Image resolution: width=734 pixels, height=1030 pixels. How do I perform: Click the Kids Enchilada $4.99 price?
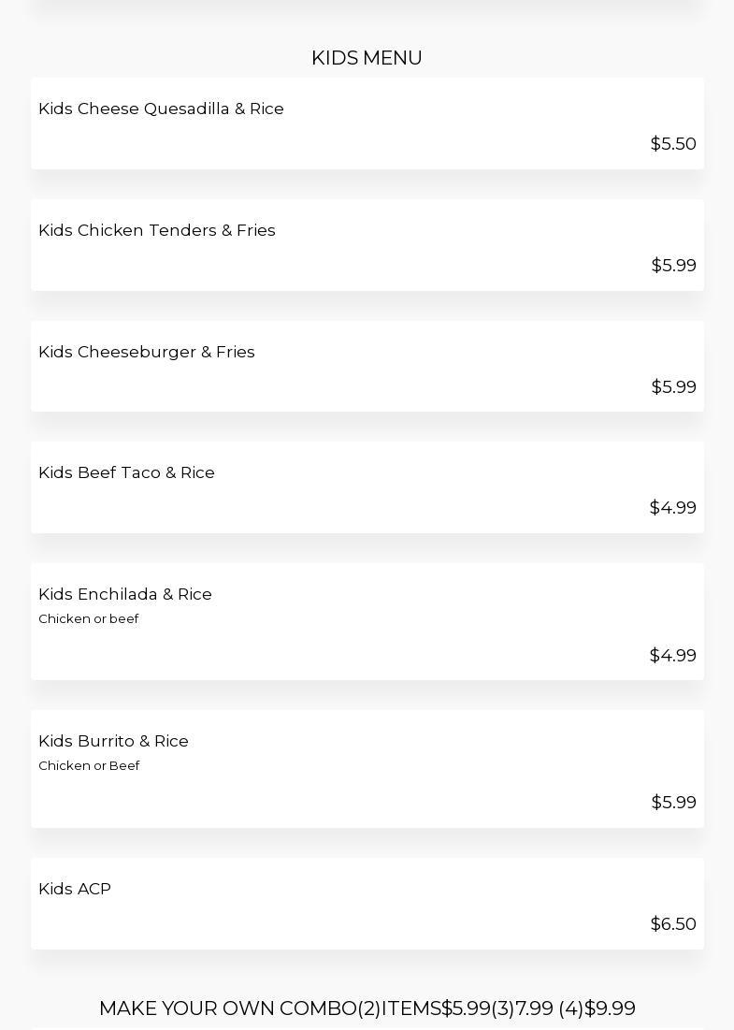673,656
